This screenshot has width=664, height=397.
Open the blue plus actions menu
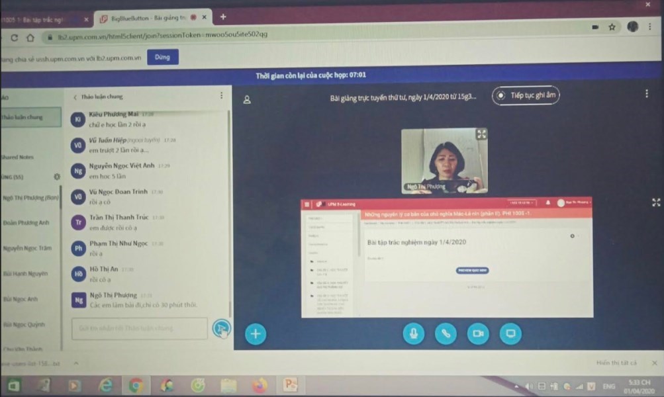coord(256,334)
